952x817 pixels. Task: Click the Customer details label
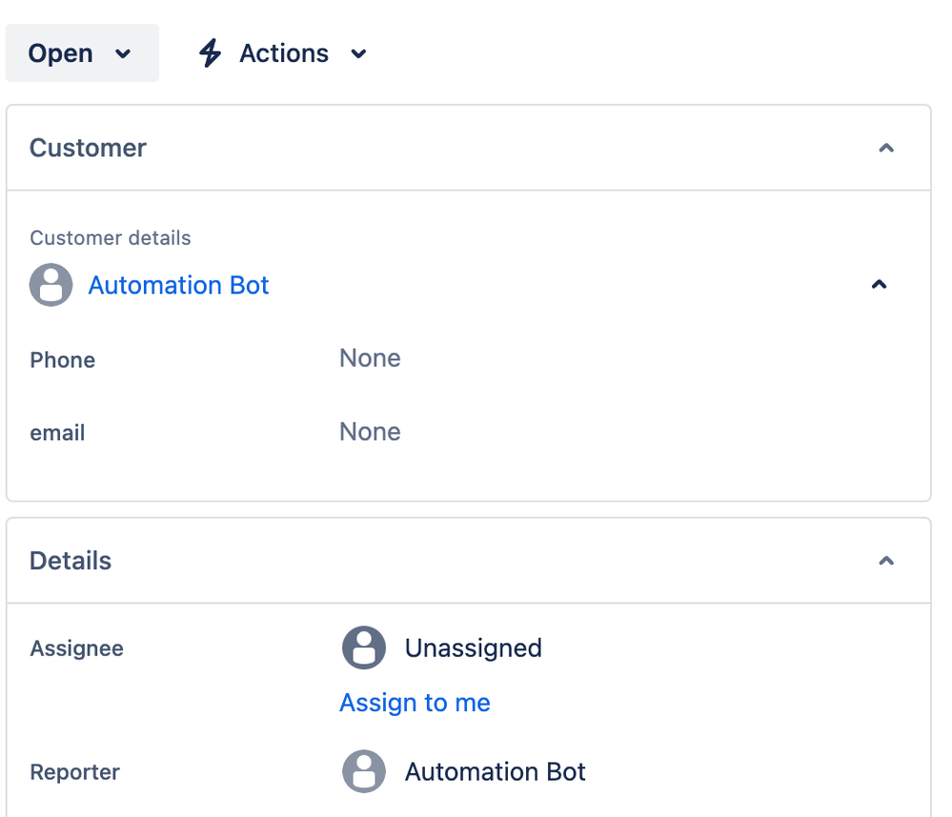tap(111, 238)
